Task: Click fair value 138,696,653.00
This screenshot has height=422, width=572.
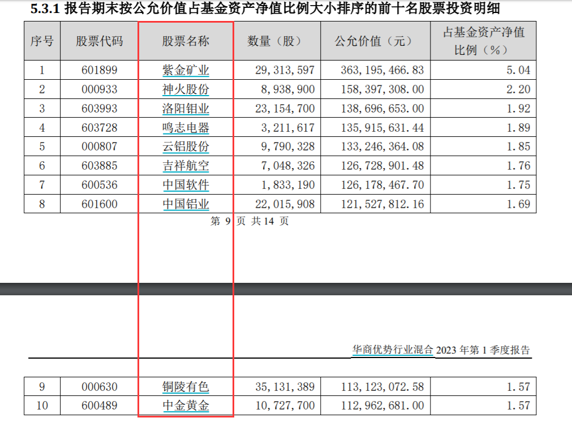Action: pyautogui.click(x=382, y=109)
